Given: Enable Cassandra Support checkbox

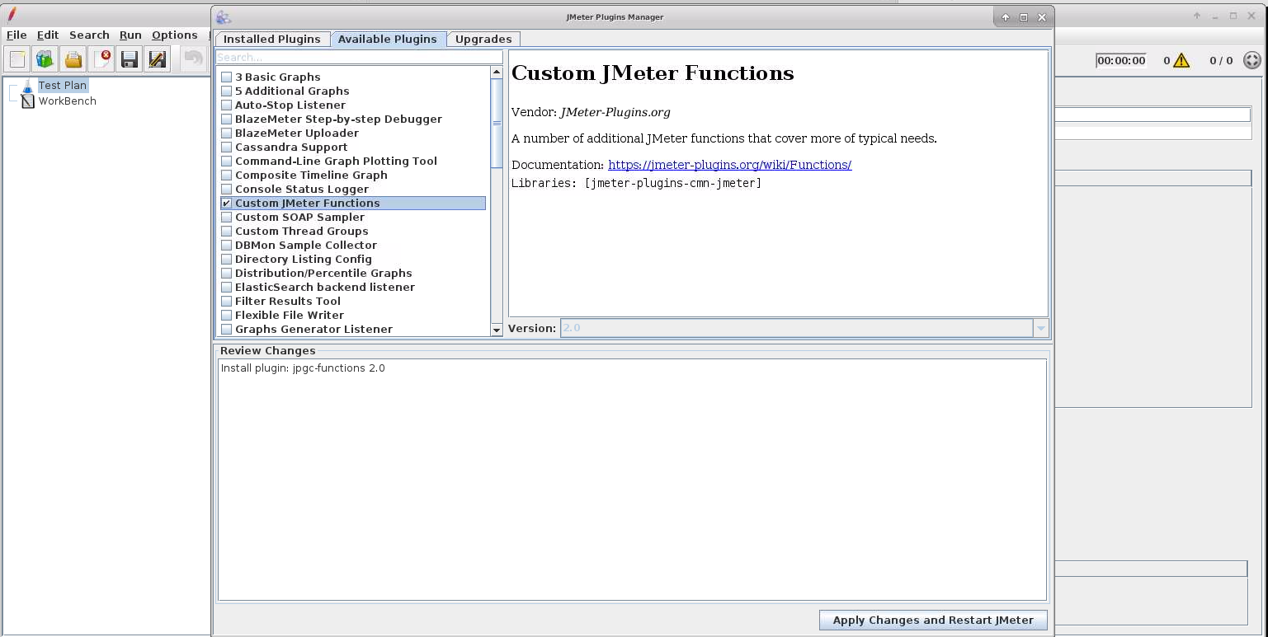Looking at the screenshot, I should (226, 148).
